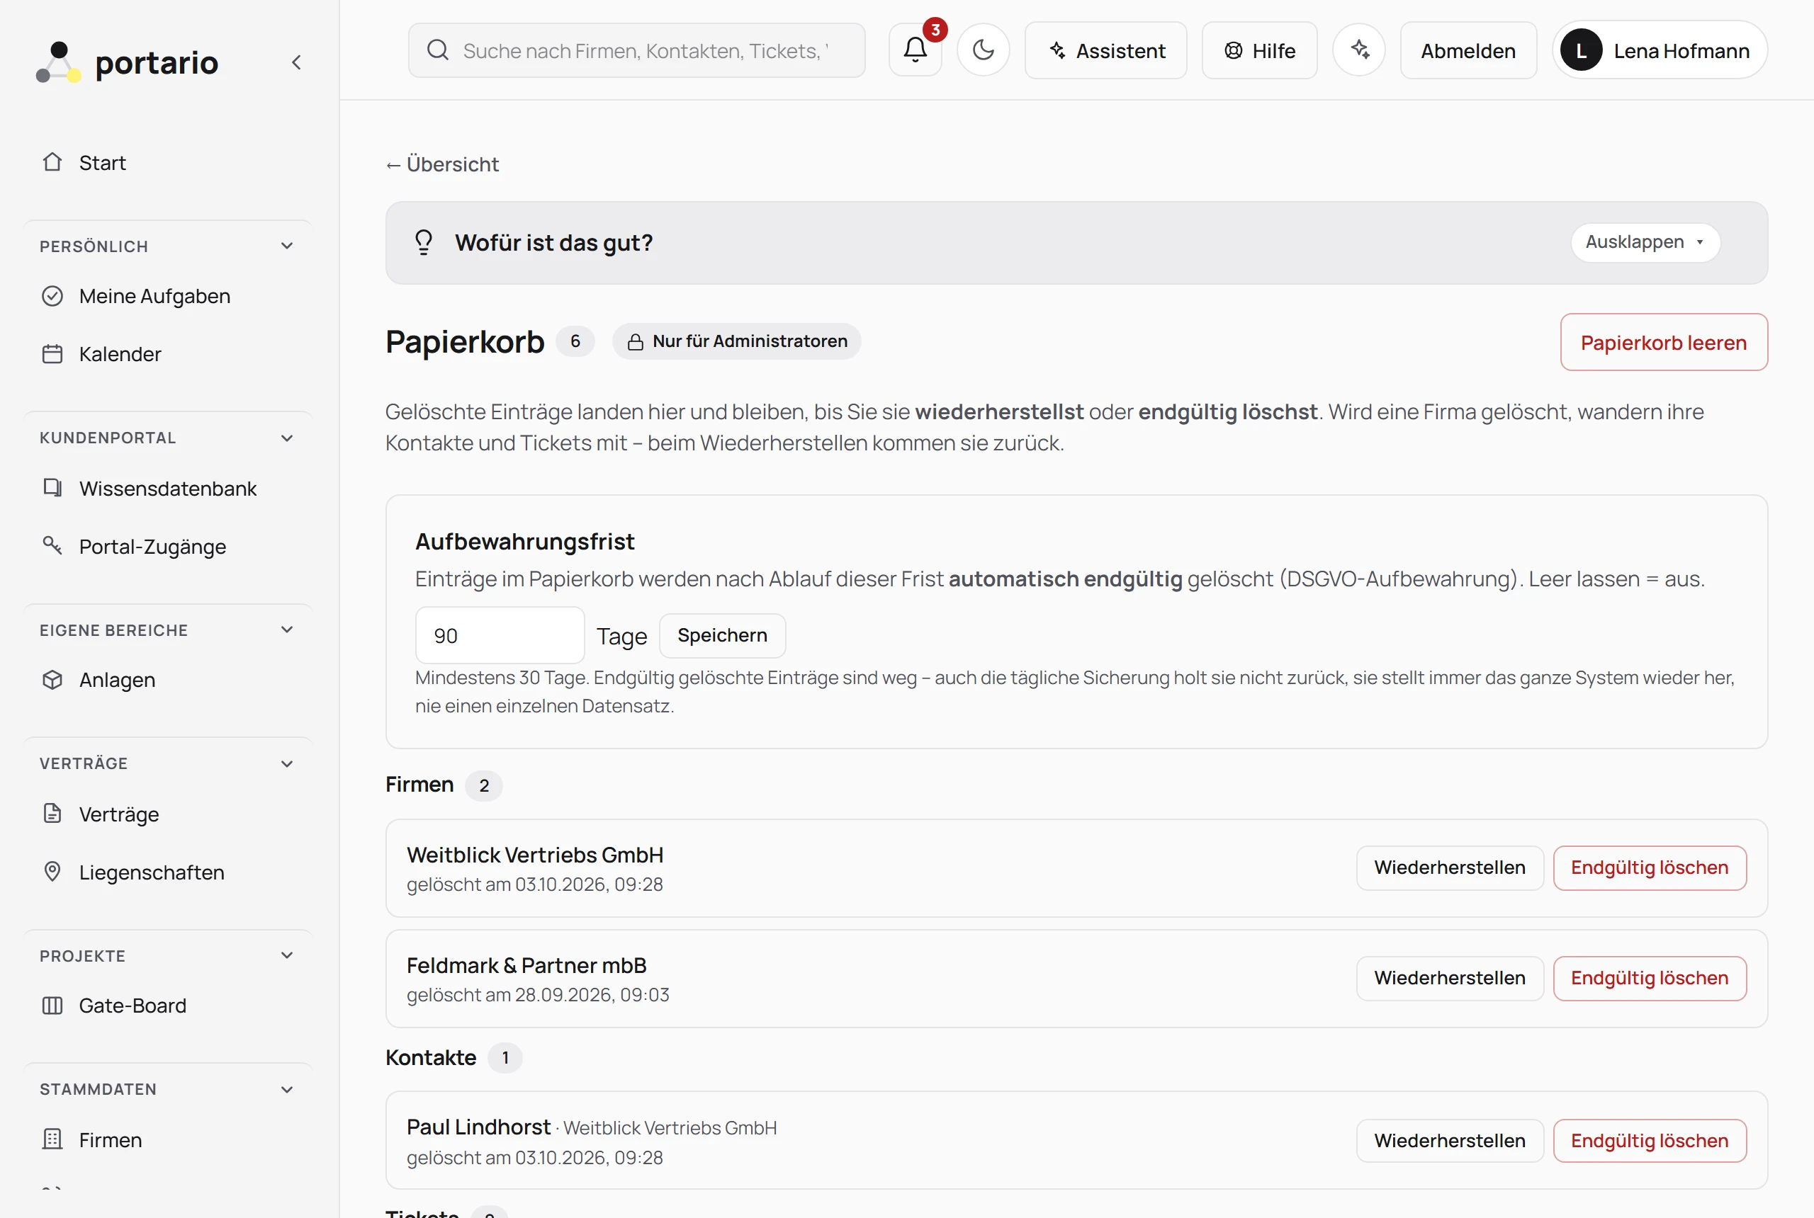Open Lena Hofmann profile menu
This screenshot has height=1218, width=1814.
click(1660, 50)
